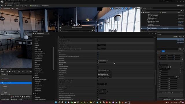Expand the Advanced subsection
Viewport: 185px width, 104px height.
tap(59, 76)
